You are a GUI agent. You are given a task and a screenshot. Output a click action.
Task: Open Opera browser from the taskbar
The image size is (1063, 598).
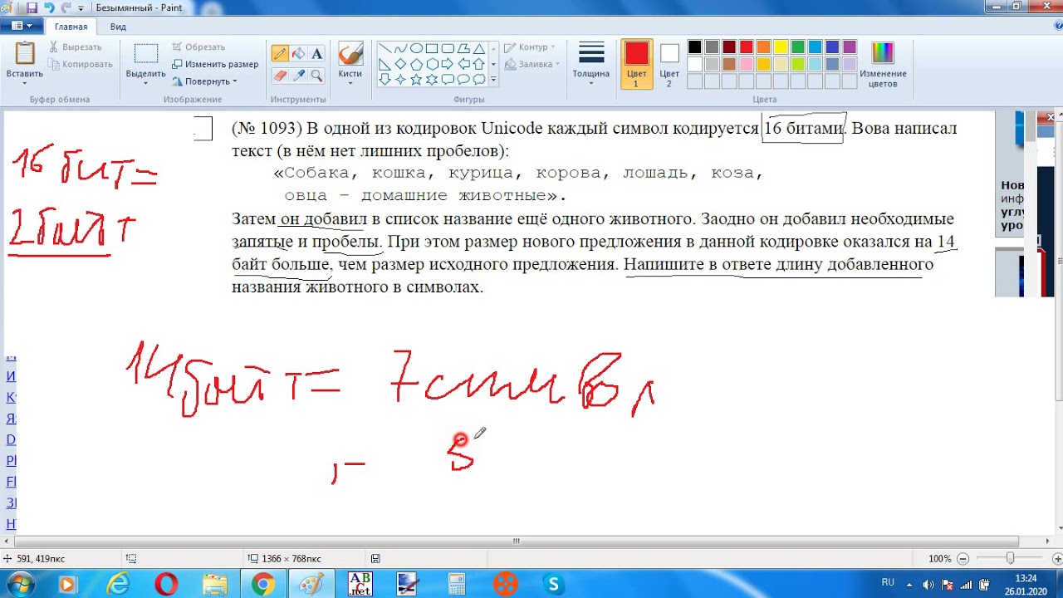[x=166, y=584]
